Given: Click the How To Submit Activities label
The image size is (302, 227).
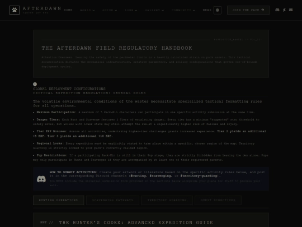Looking at the screenshot, I should [73, 172].
